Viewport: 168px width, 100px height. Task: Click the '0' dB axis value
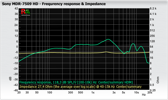tap(17, 47)
